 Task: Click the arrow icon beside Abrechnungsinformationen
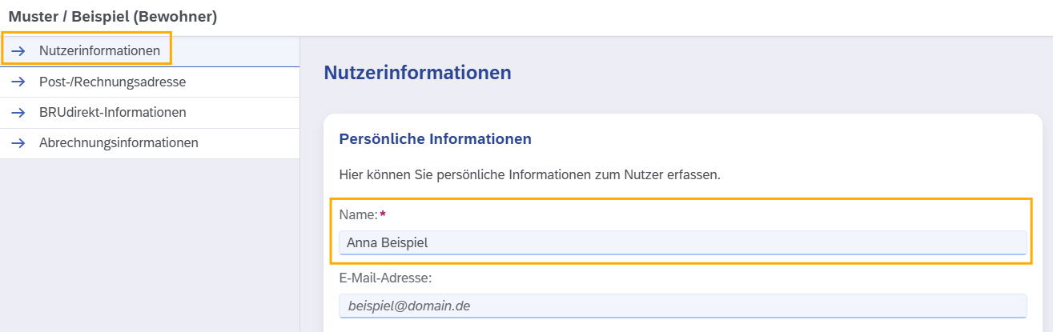(x=18, y=143)
